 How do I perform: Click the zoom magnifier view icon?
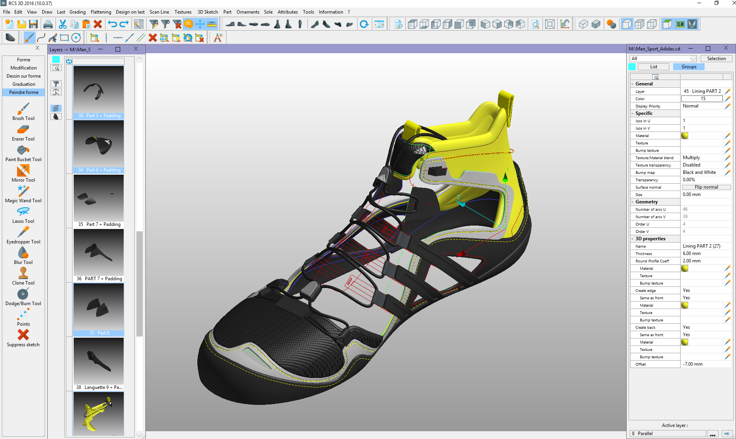click(x=535, y=24)
